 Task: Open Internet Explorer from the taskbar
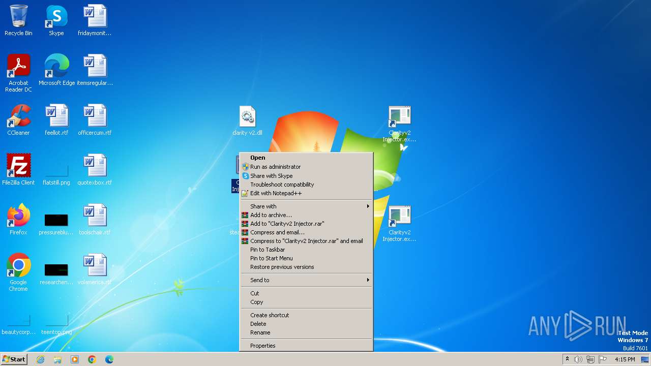40,359
